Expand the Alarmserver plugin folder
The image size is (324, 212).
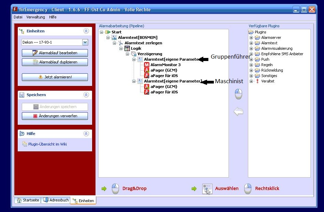(x=251, y=37)
